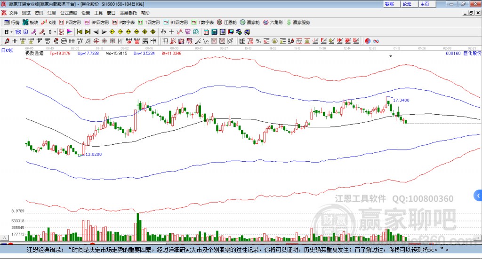
Task: Step chart right with black arrow
Action: coord(104,32)
